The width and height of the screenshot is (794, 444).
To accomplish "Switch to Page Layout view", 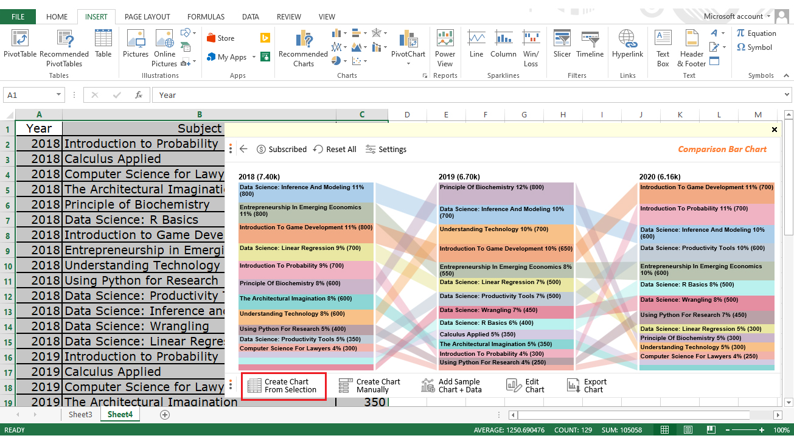I will (x=688, y=430).
